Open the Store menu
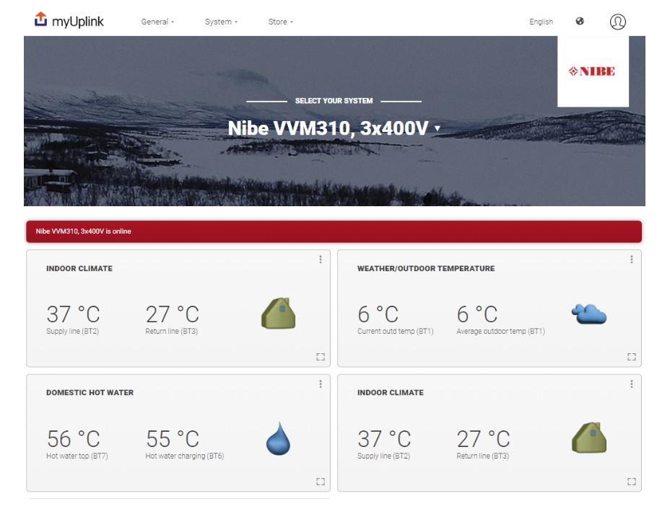 pyautogui.click(x=280, y=22)
